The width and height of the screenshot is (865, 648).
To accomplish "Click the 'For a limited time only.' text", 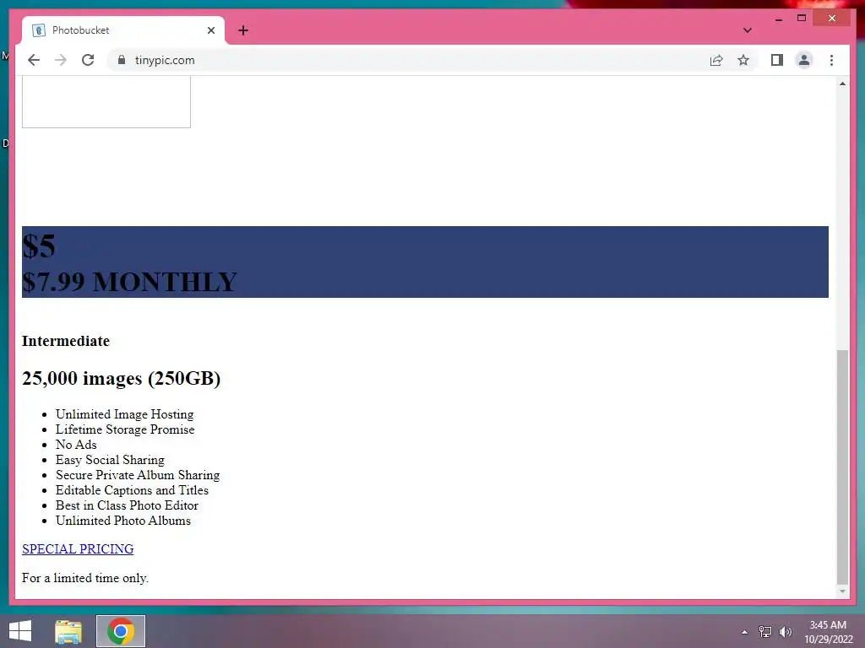I will (x=85, y=578).
